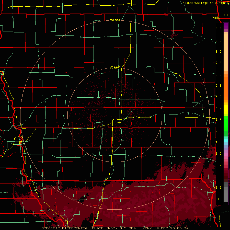Select the 9.8 value on color scale
Viewport: 230px width, 230px height.
coord(218,29)
